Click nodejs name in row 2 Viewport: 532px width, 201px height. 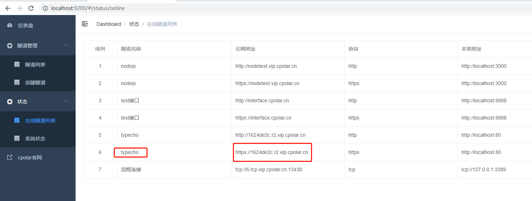(128, 83)
